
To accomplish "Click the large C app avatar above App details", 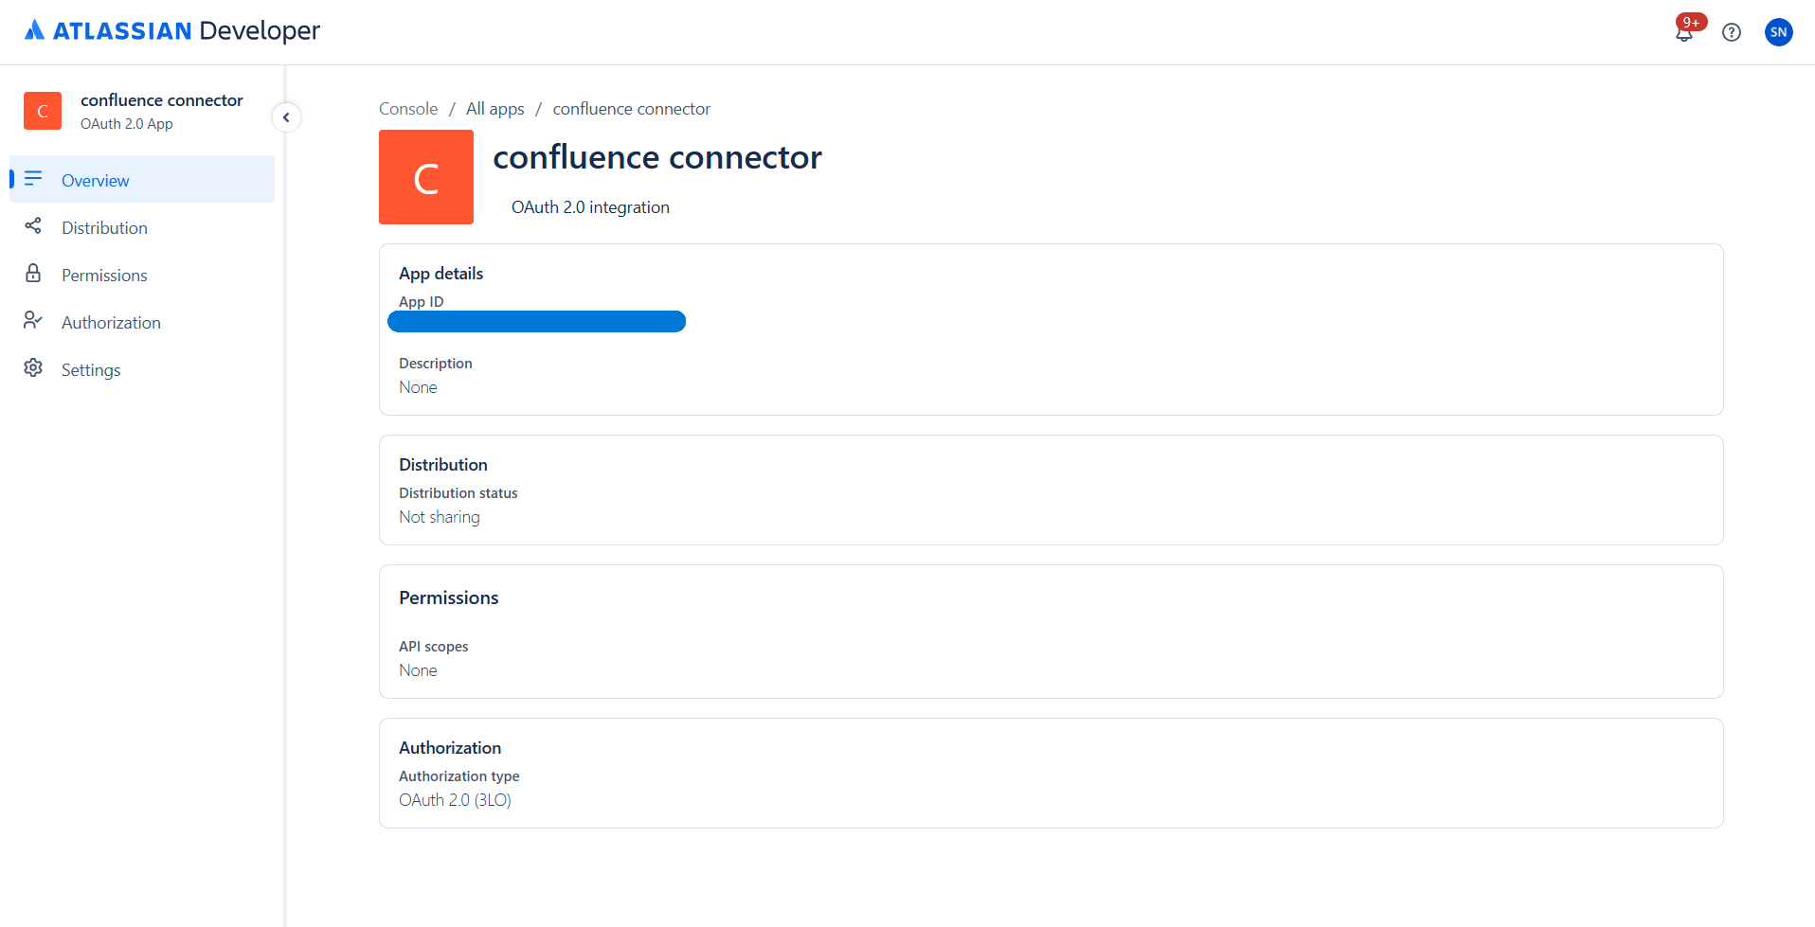I will coord(425,177).
